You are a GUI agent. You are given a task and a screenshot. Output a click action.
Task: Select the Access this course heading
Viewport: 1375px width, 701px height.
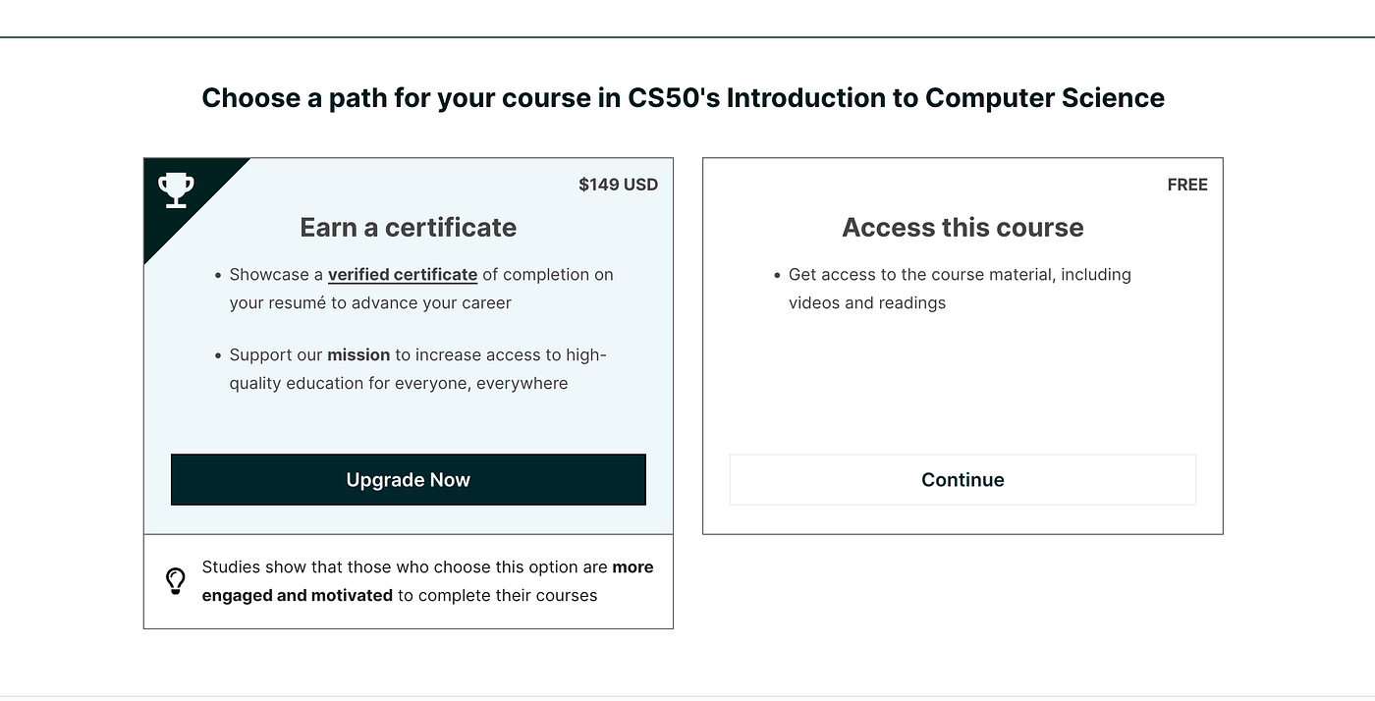coord(962,227)
